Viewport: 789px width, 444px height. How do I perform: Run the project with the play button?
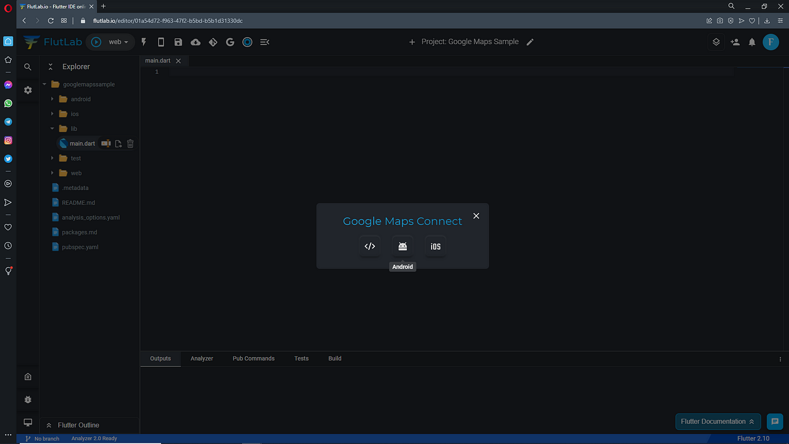[96, 42]
